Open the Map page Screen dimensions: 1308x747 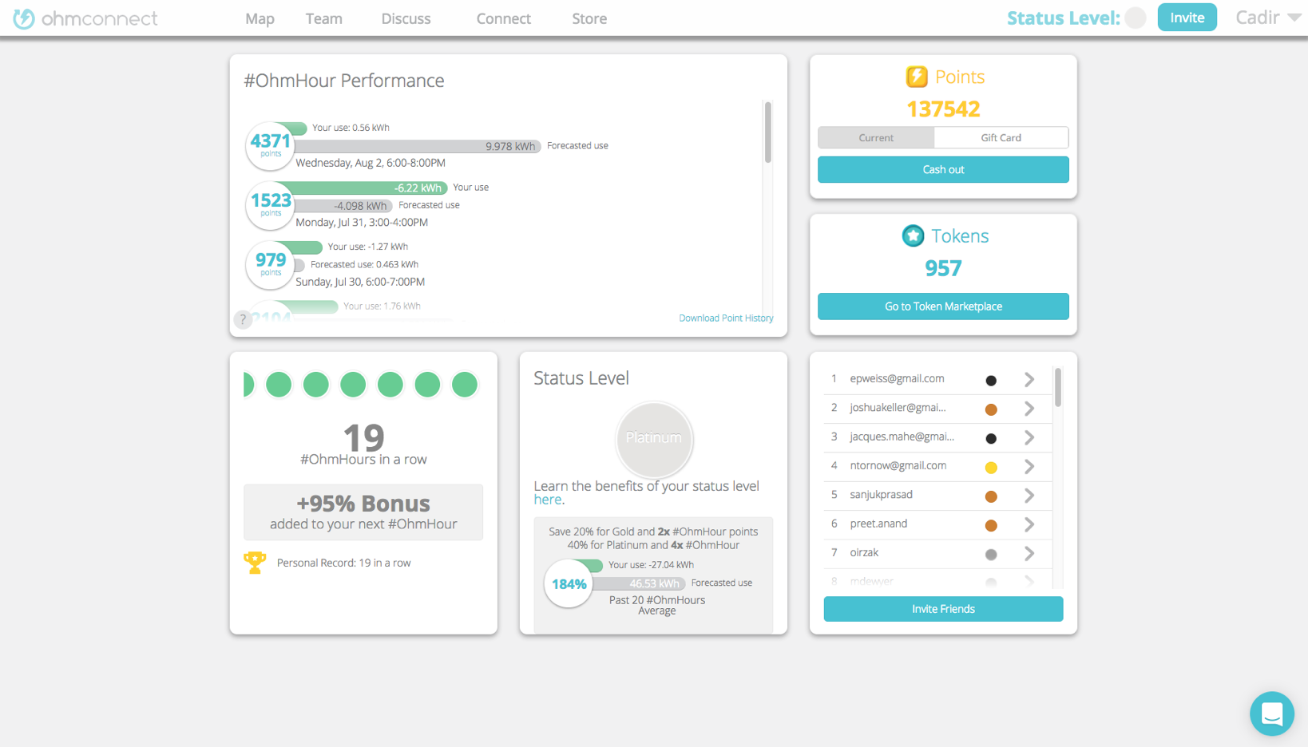click(260, 18)
